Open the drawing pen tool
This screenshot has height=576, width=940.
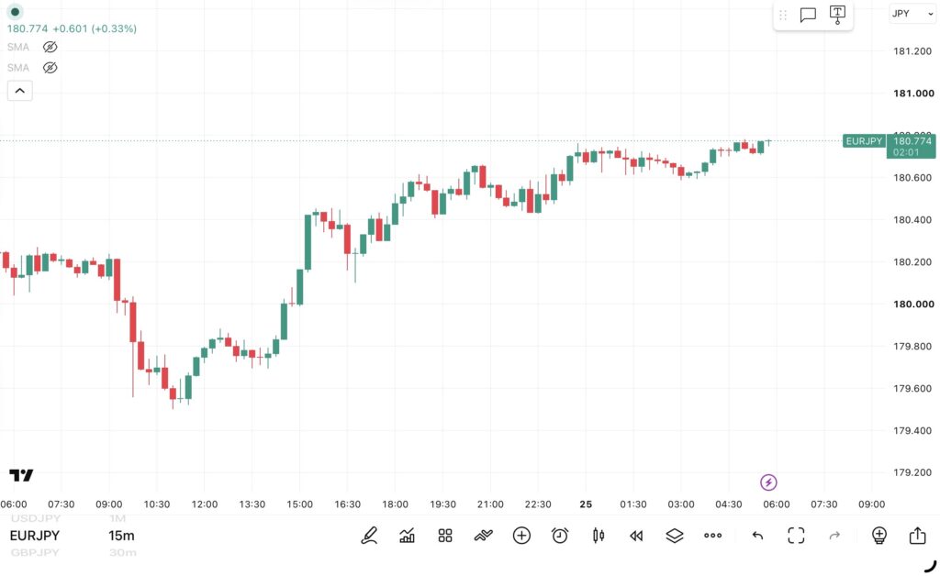[x=369, y=536]
